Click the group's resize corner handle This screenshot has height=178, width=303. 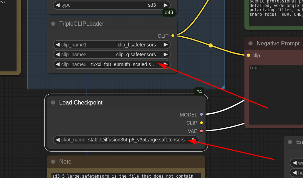coord(222,87)
